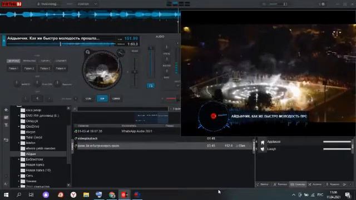Open VirtualDJ settings gear icon
The image size is (356, 200).
tap(323, 4)
